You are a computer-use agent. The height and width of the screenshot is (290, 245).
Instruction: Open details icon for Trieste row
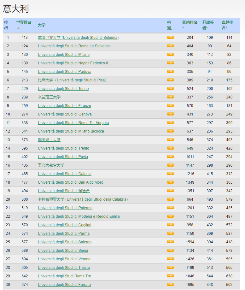tap(170, 267)
